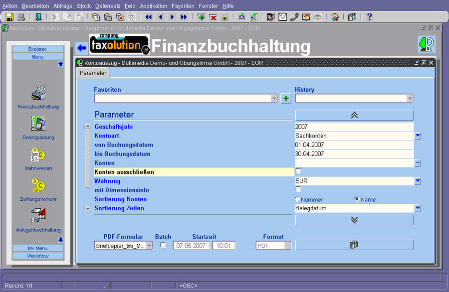
Task: Click the green plus to add favorite
Action: point(286,98)
